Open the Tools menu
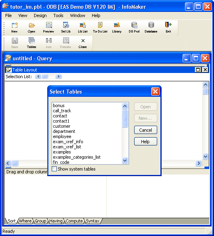The image size is (214, 236). [x=58, y=15]
